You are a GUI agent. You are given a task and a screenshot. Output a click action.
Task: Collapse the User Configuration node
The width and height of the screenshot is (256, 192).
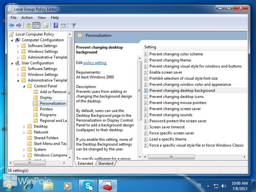coord(12,63)
